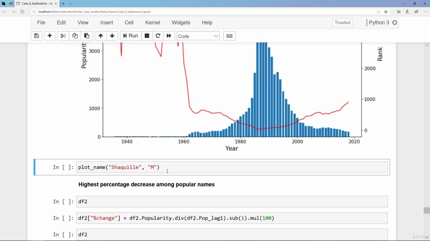Image resolution: width=430 pixels, height=241 pixels.
Task: Cut the selected cell with scissors icon
Action: pos(63,36)
